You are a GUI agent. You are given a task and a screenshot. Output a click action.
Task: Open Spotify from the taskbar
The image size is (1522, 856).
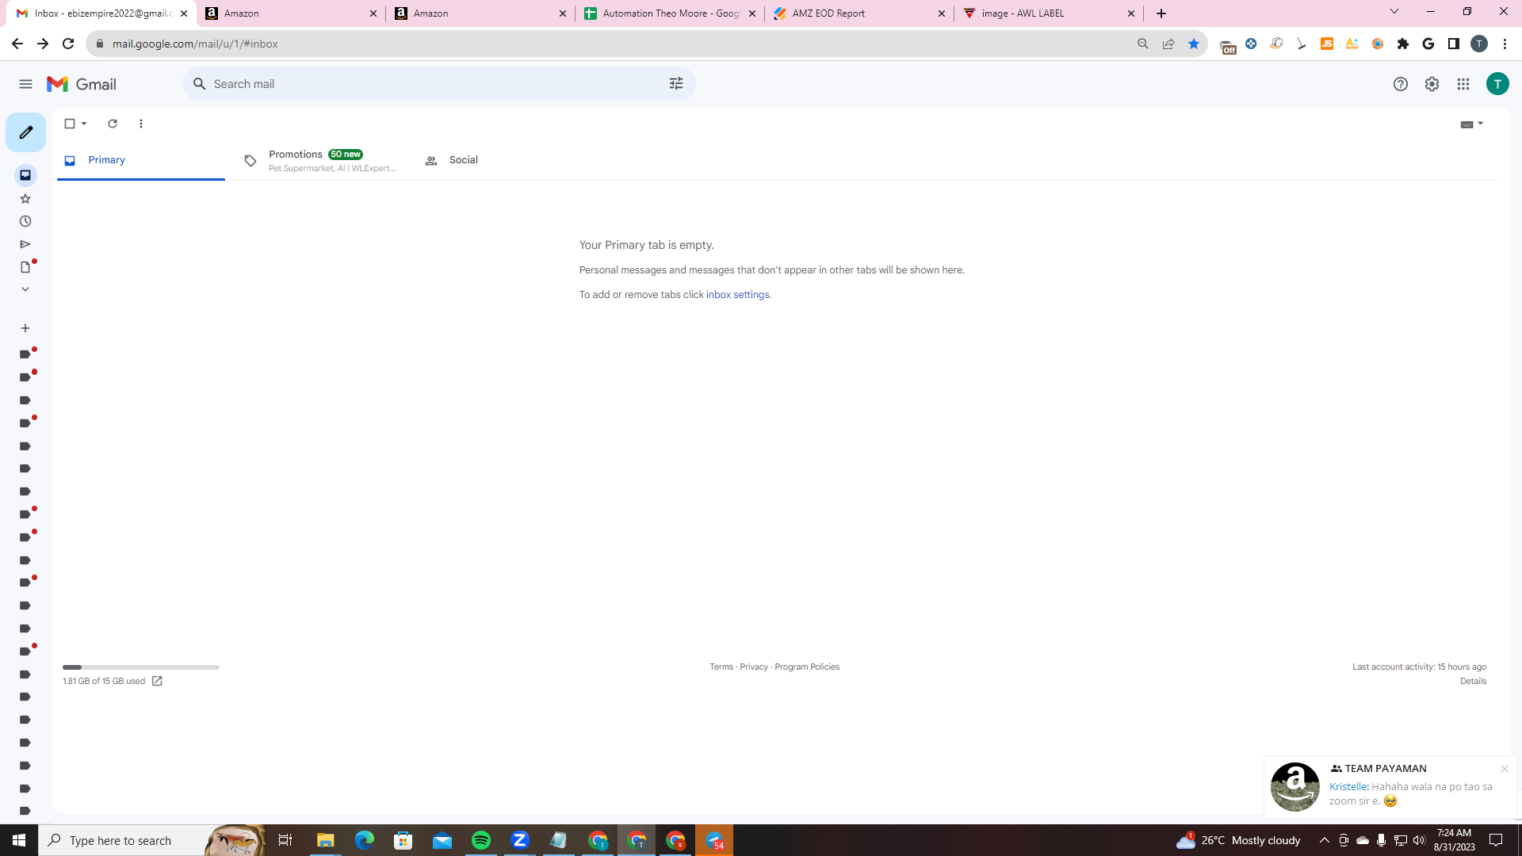tap(481, 840)
